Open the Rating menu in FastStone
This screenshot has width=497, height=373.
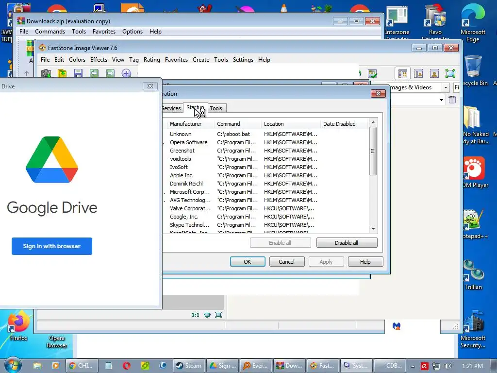(x=151, y=60)
